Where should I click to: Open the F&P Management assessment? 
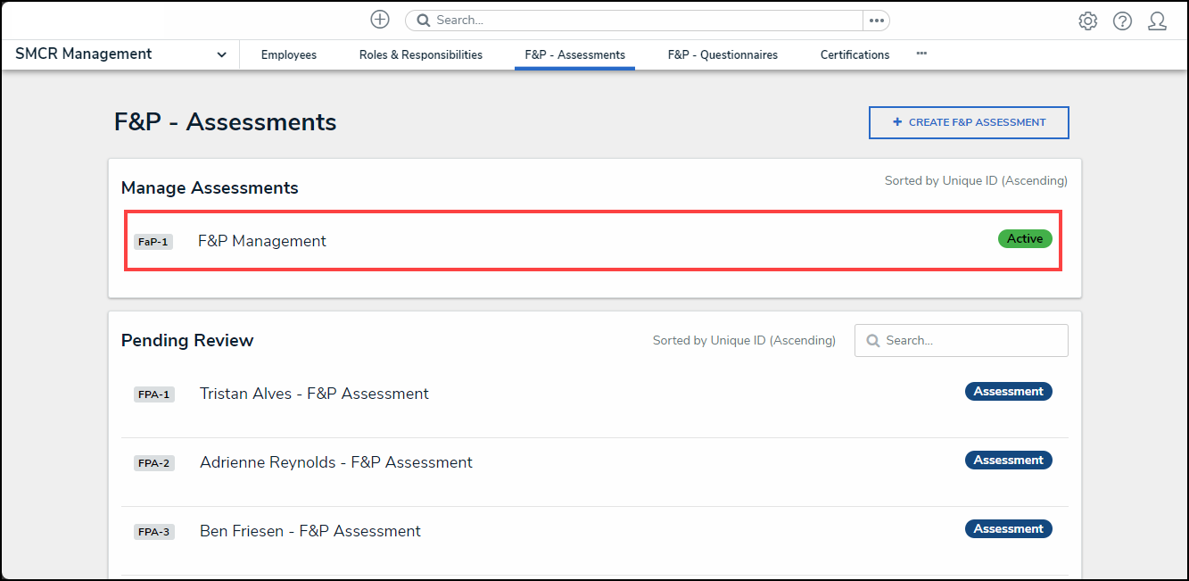[x=261, y=240]
